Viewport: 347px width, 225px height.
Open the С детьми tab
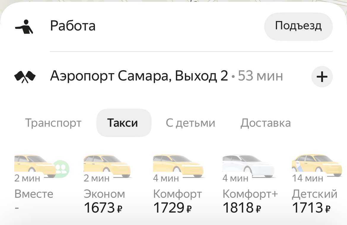click(190, 123)
